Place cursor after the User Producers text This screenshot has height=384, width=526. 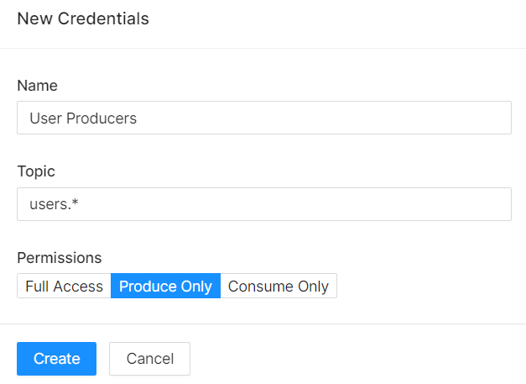(x=138, y=118)
